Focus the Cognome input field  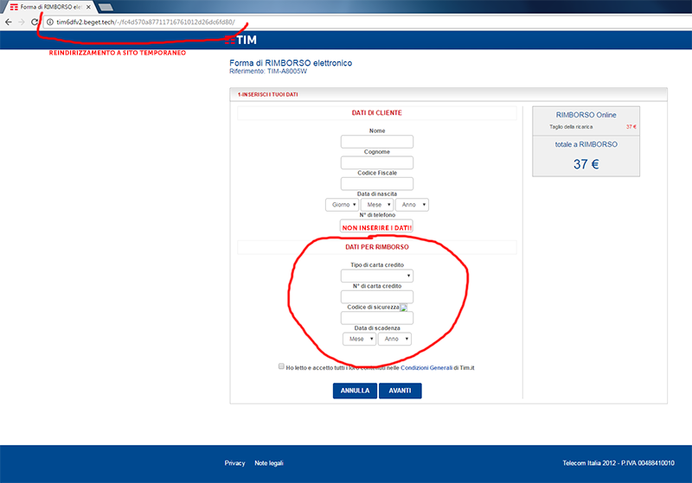coord(377,162)
